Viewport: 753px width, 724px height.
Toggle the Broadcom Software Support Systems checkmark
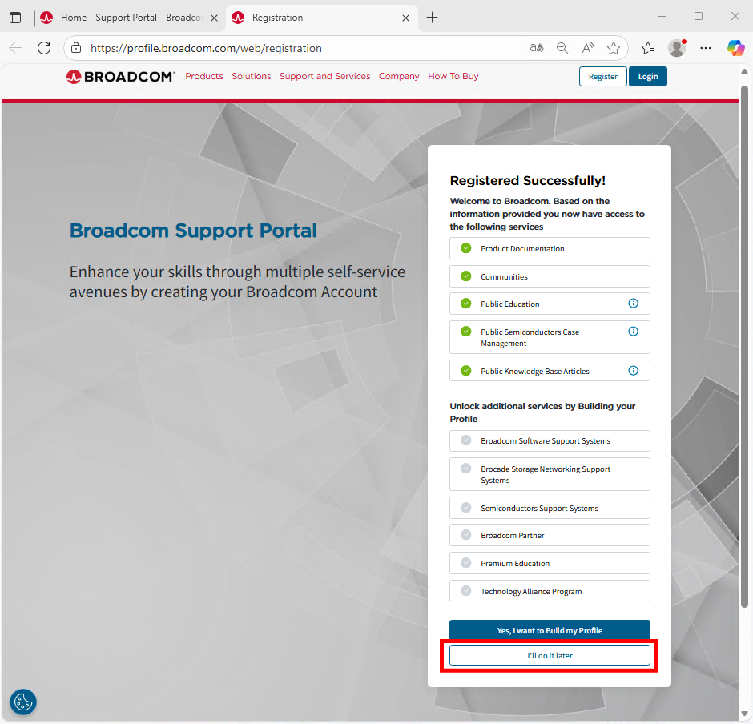465,440
